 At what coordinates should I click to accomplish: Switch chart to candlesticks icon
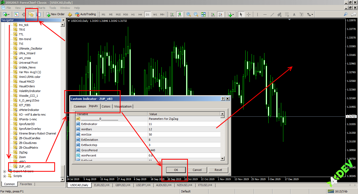pos(180,14)
